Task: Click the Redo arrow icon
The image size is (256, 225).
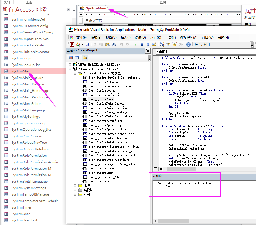Action: (128, 45)
